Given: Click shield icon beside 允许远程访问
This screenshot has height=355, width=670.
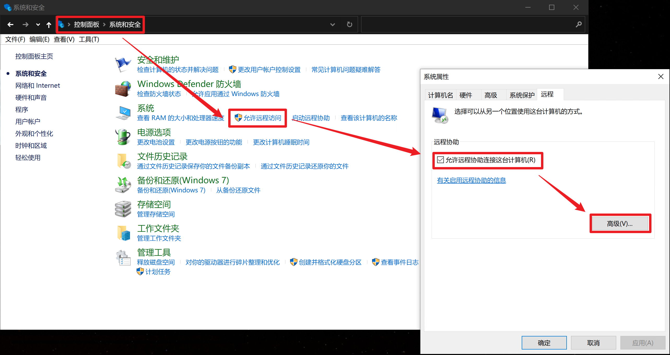Looking at the screenshot, I should coord(238,118).
